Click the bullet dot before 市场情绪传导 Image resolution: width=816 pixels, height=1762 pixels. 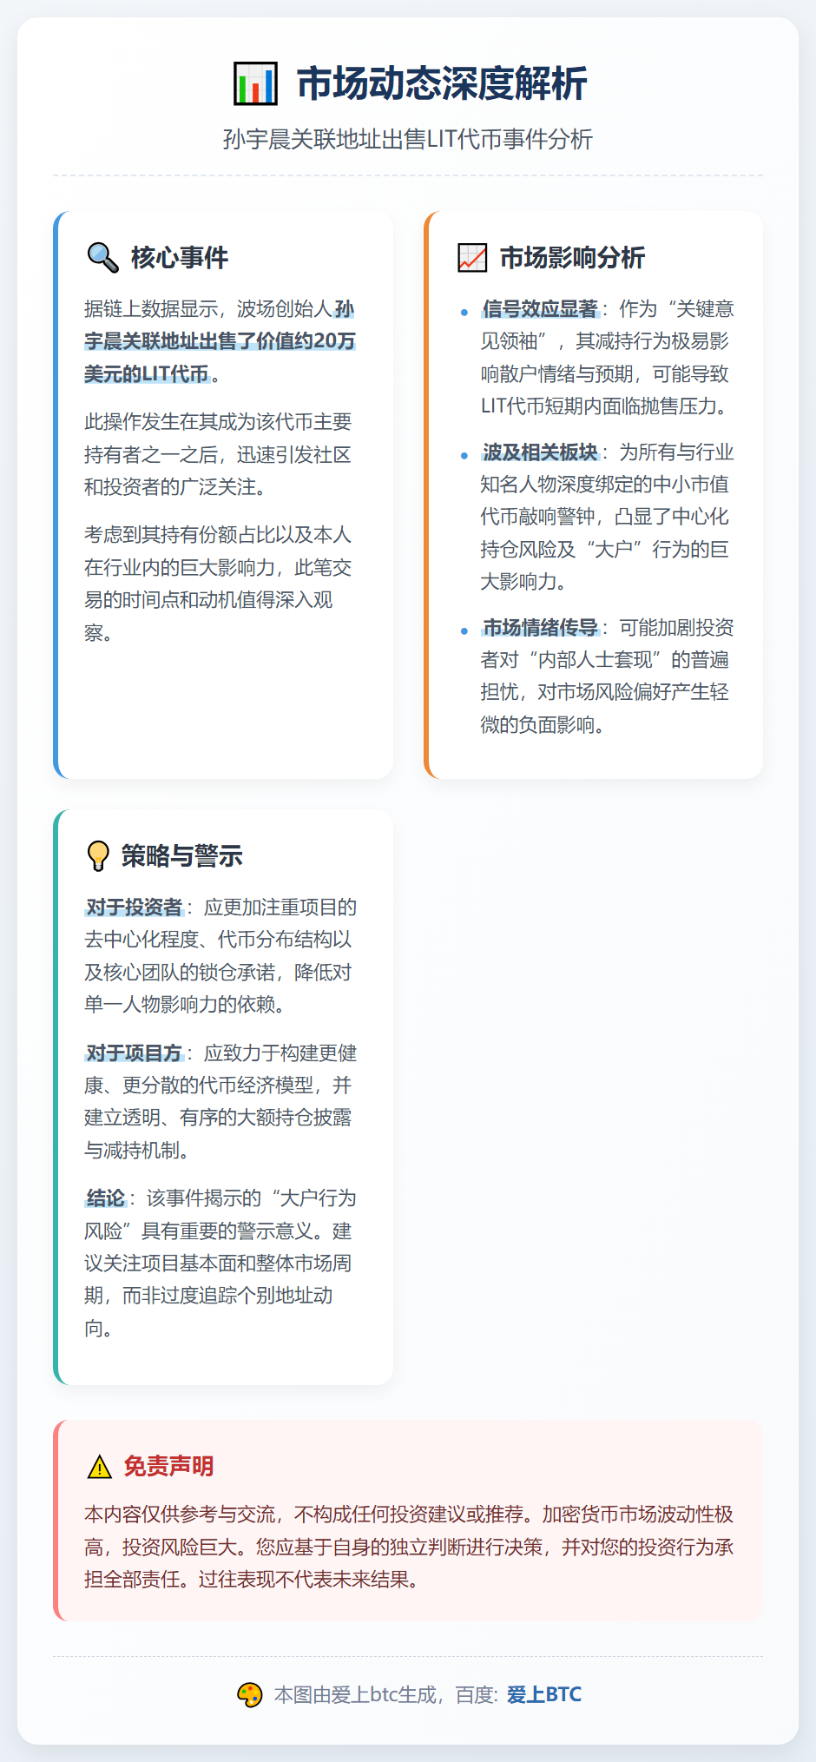pyautogui.click(x=464, y=630)
